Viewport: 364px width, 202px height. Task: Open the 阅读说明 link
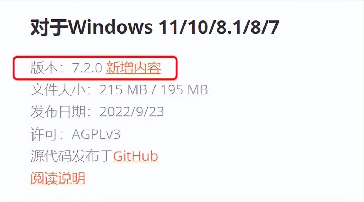58,178
